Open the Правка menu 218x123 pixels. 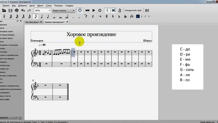(x=6, y=5)
